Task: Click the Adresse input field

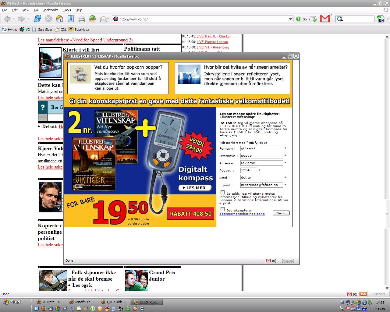Action: [261, 163]
